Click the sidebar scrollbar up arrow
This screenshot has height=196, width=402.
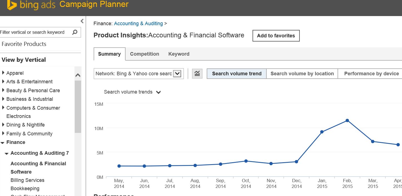[x=78, y=75]
